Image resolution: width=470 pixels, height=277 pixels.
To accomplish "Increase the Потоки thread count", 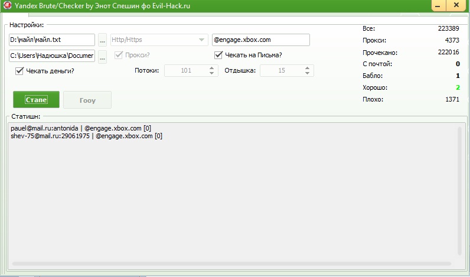I will pyautogui.click(x=211, y=68).
